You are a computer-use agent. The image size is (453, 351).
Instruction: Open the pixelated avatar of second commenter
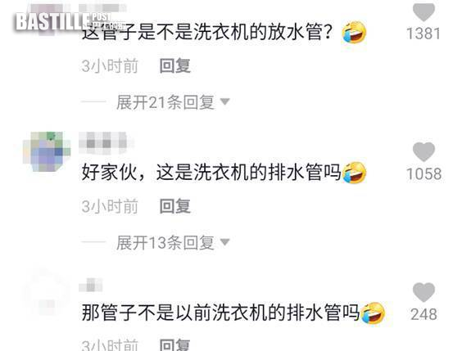(x=47, y=151)
